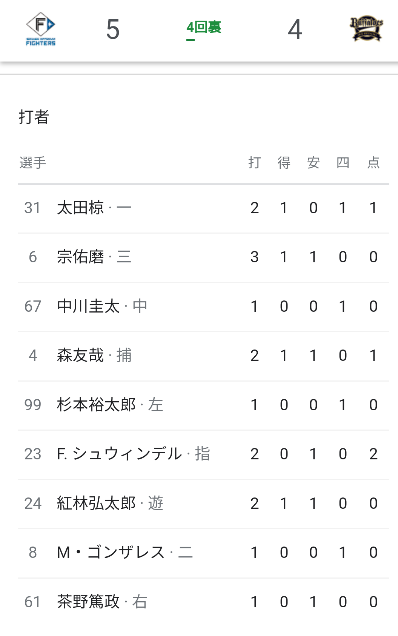Open player 太田椋 batting row

point(204,208)
